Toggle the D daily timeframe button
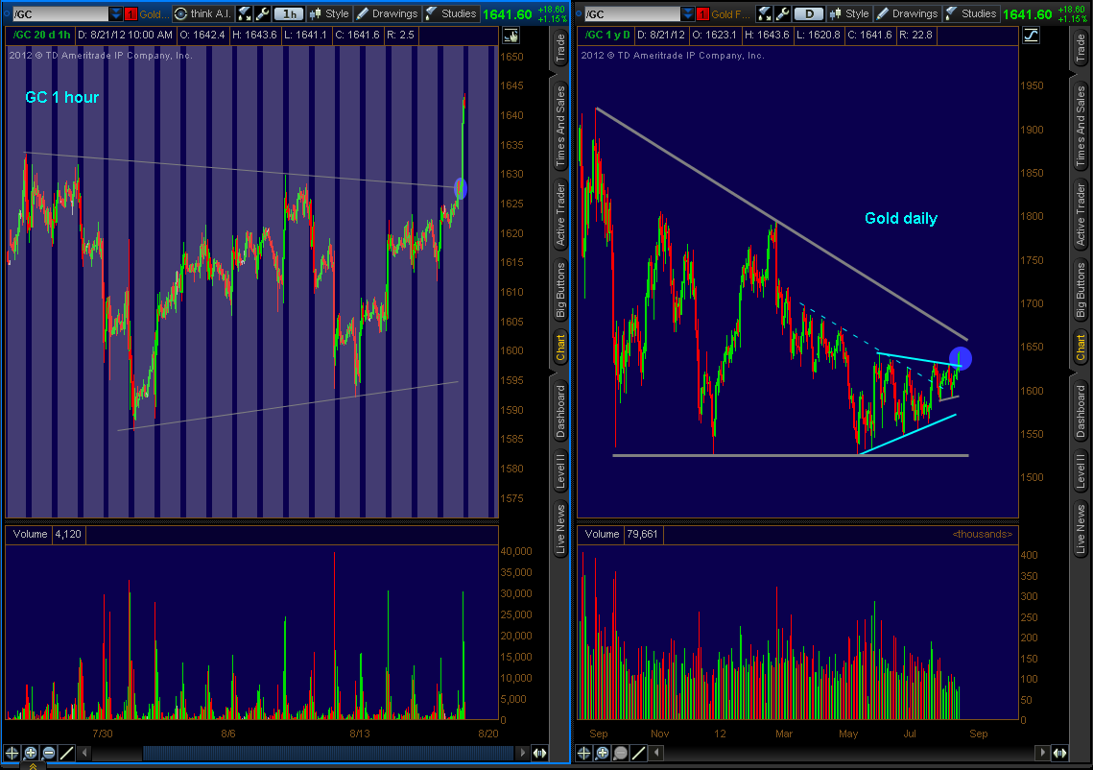Viewport: 1093px width, 770px height. (812, 13)
